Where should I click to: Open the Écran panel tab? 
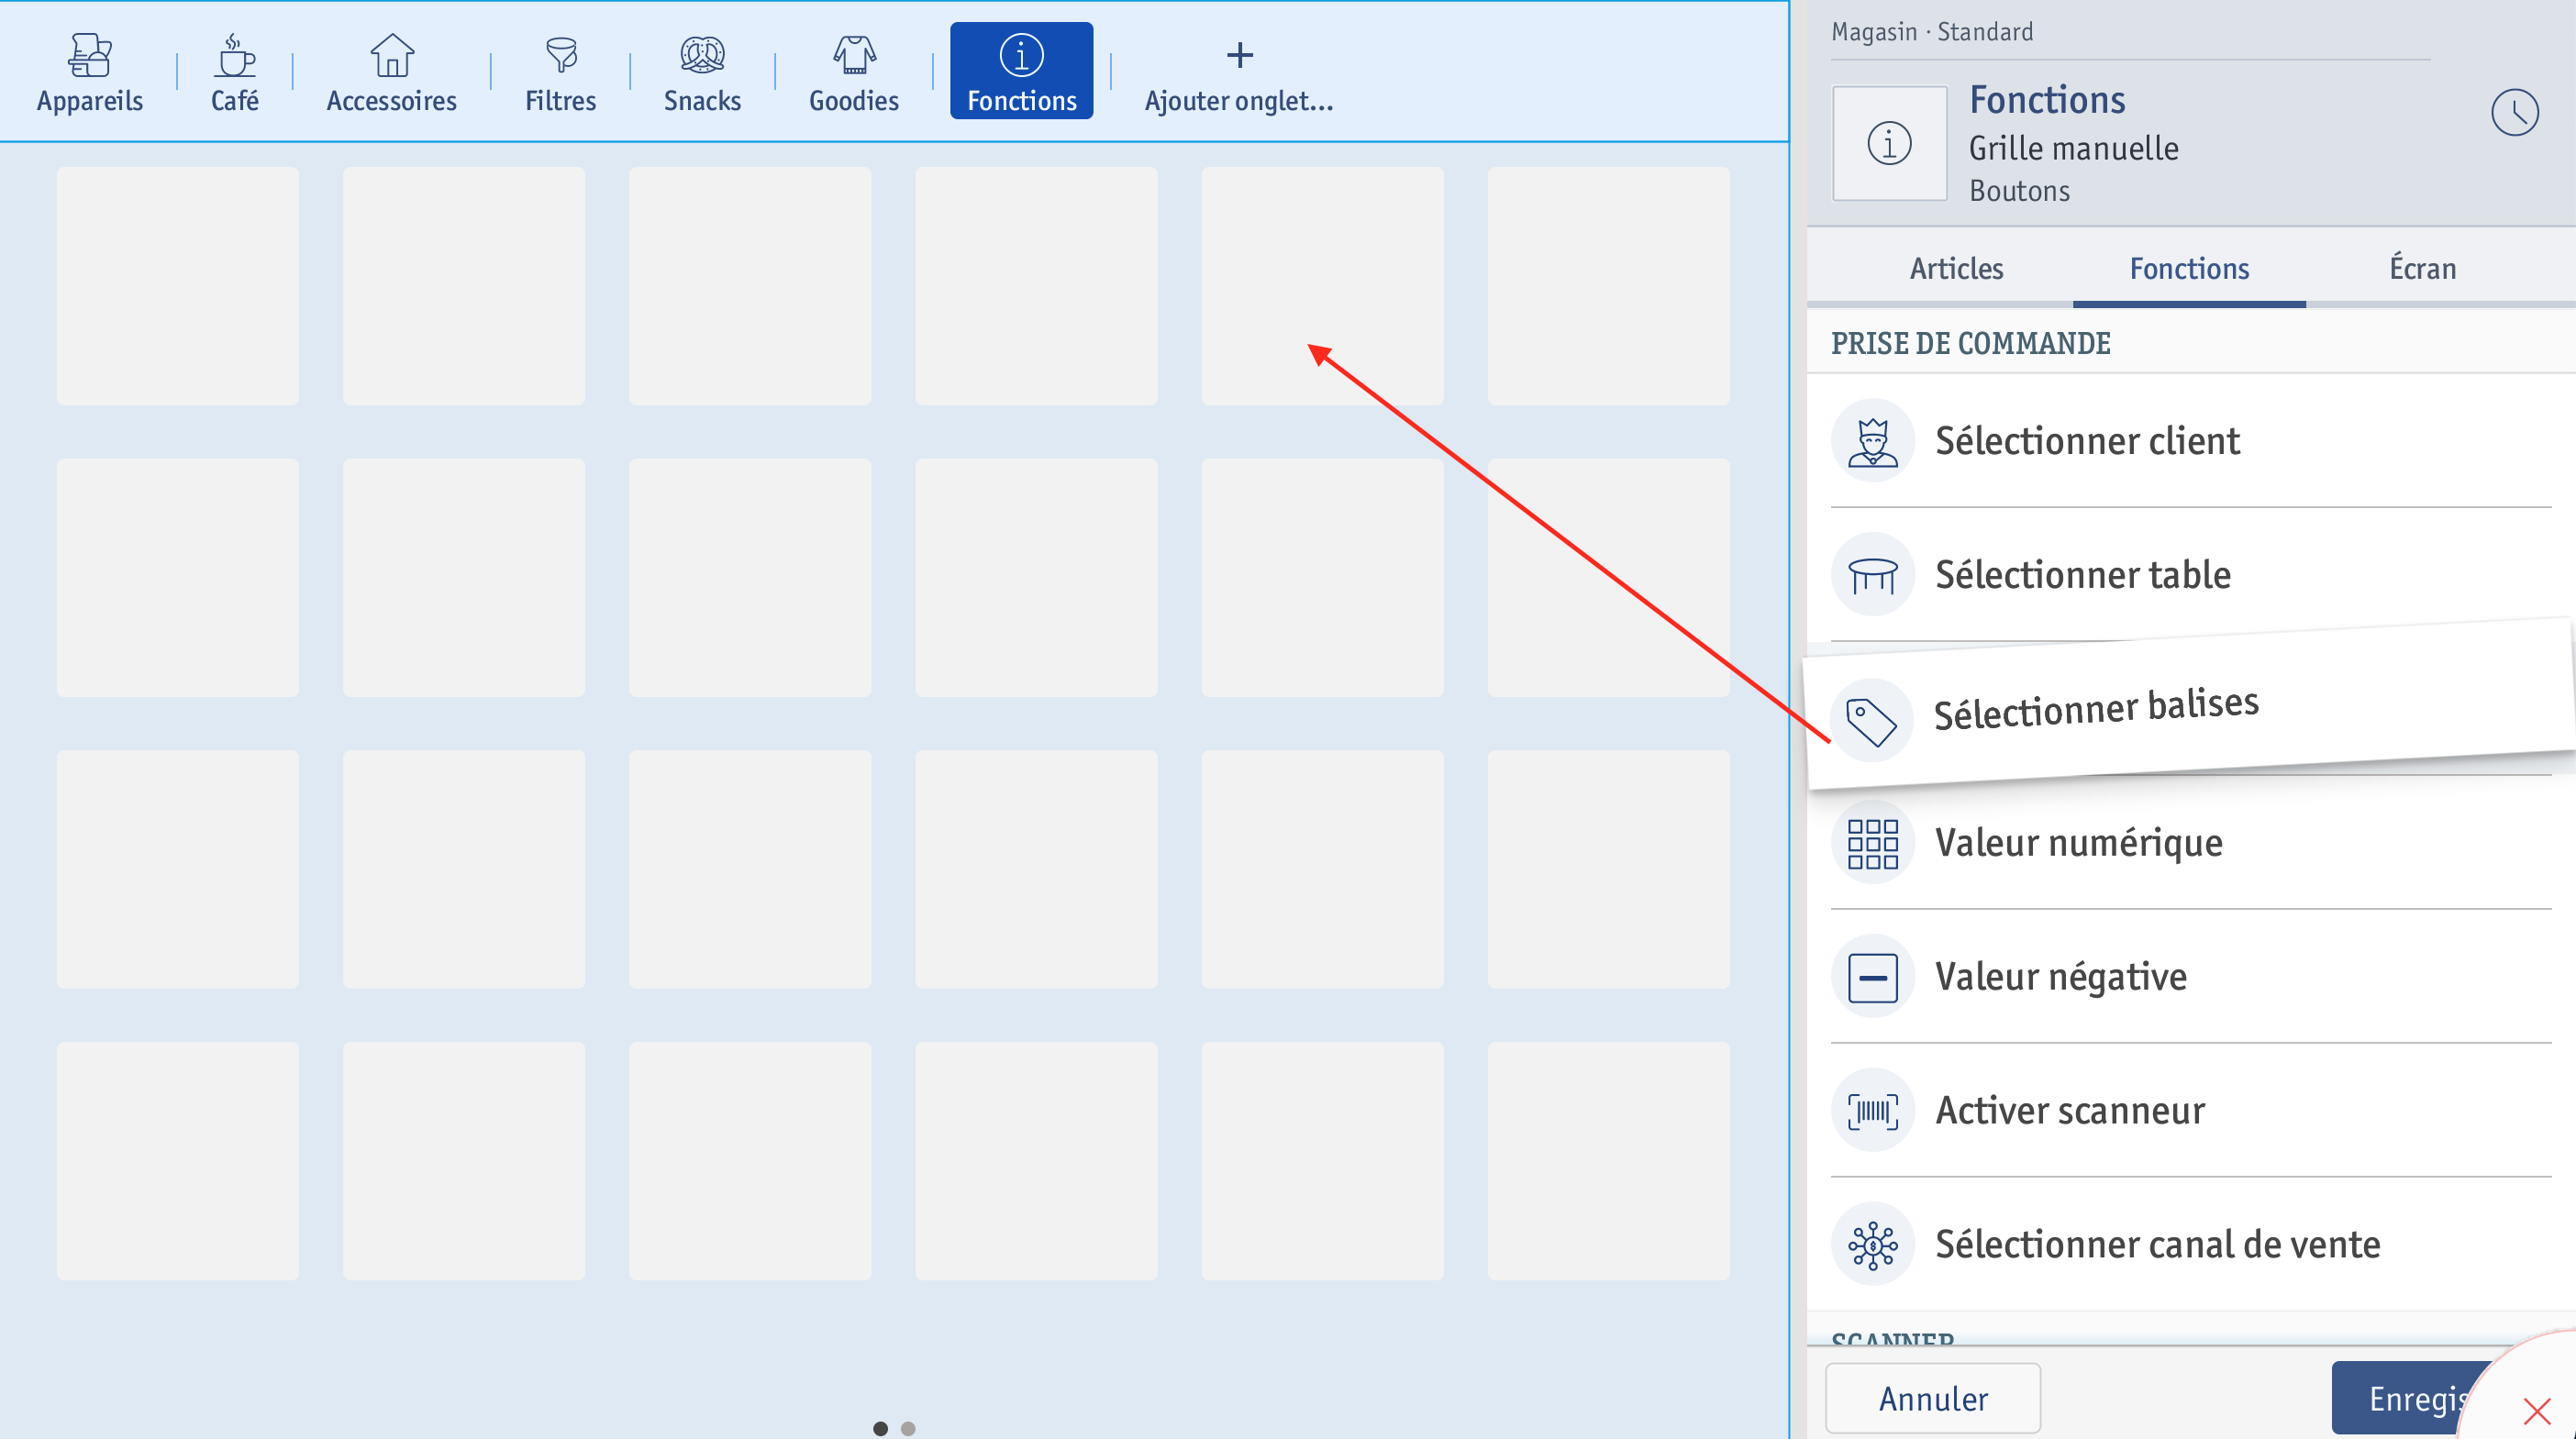(x=2422, y=268)
